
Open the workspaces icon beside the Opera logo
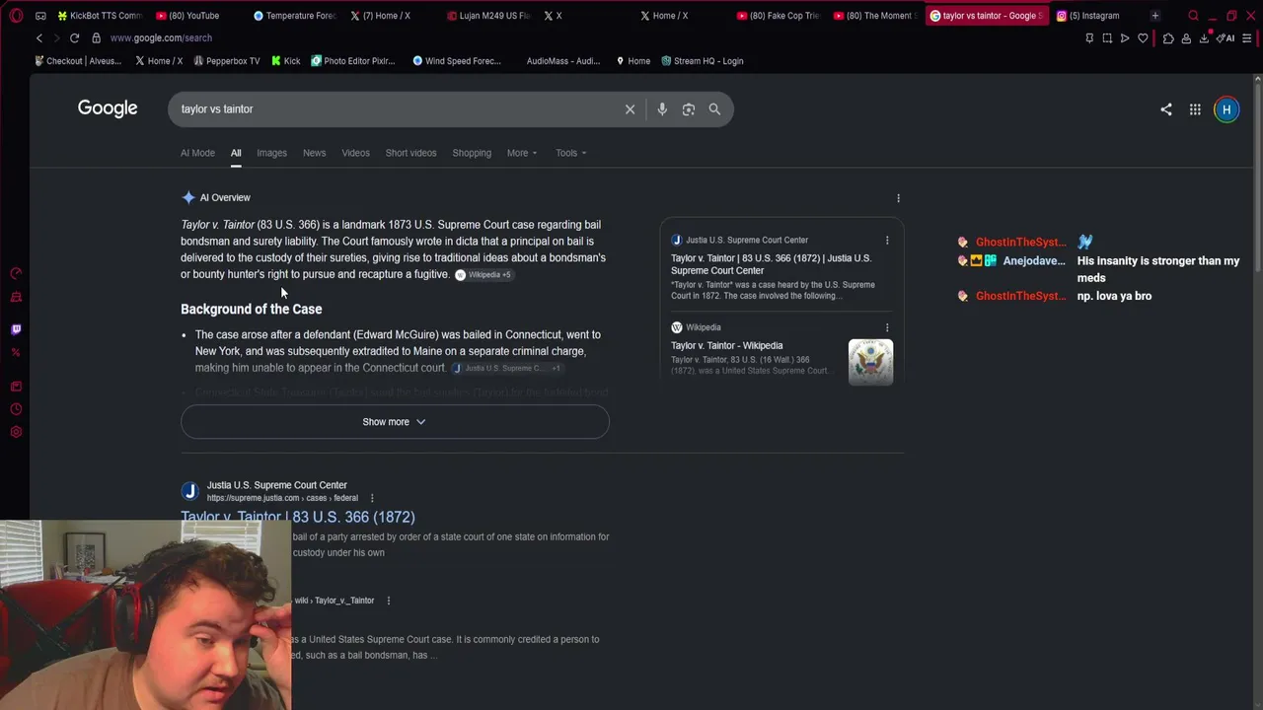pyautogui.click(x=40, y=16)
